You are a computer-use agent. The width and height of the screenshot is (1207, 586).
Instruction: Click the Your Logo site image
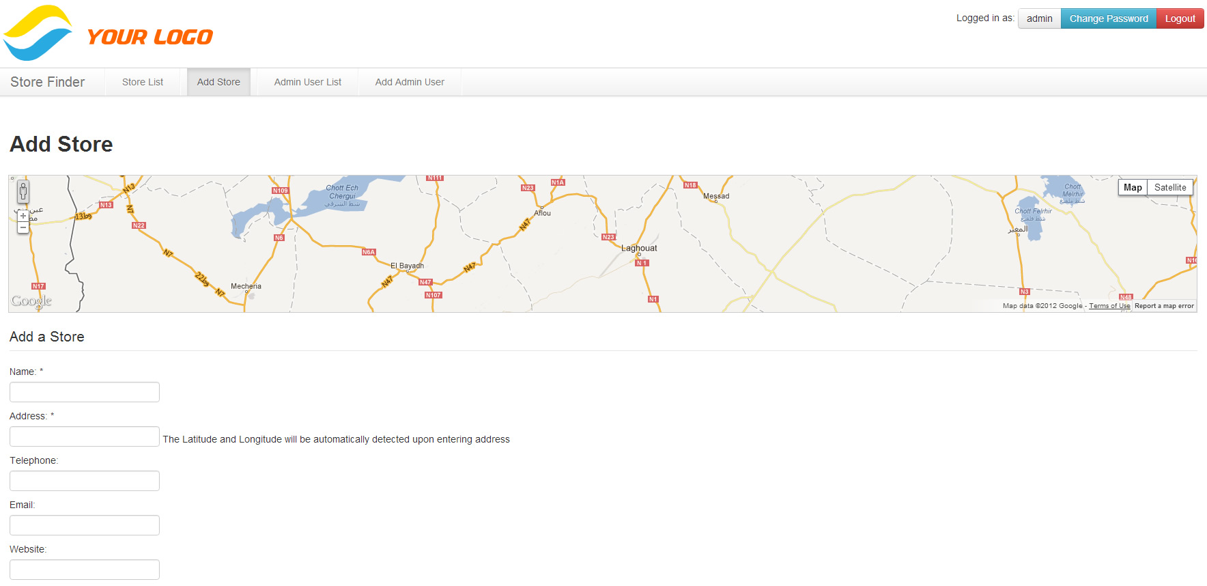point(109,33)
